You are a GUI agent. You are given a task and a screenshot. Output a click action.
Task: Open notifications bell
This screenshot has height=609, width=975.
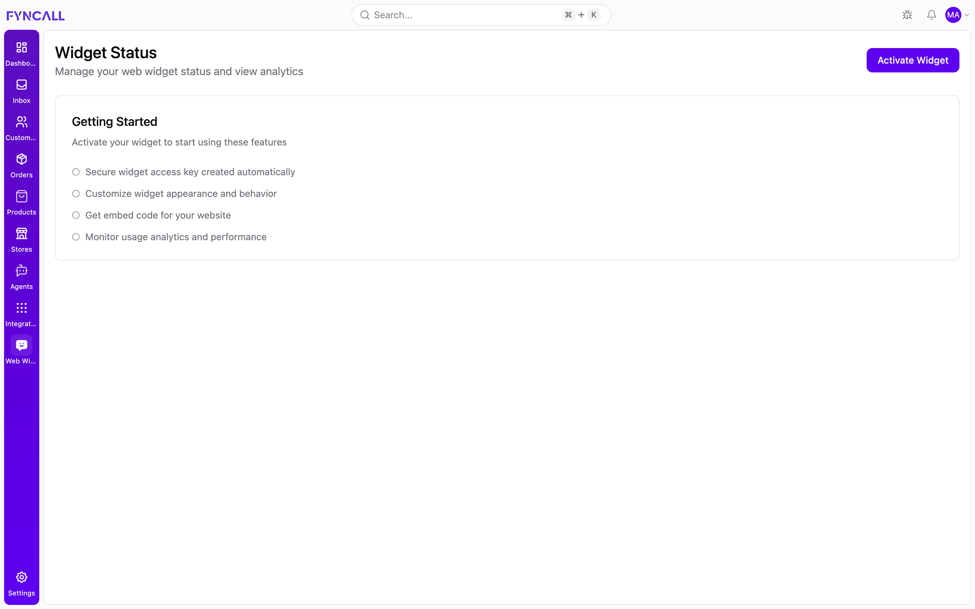pos(931,15)
